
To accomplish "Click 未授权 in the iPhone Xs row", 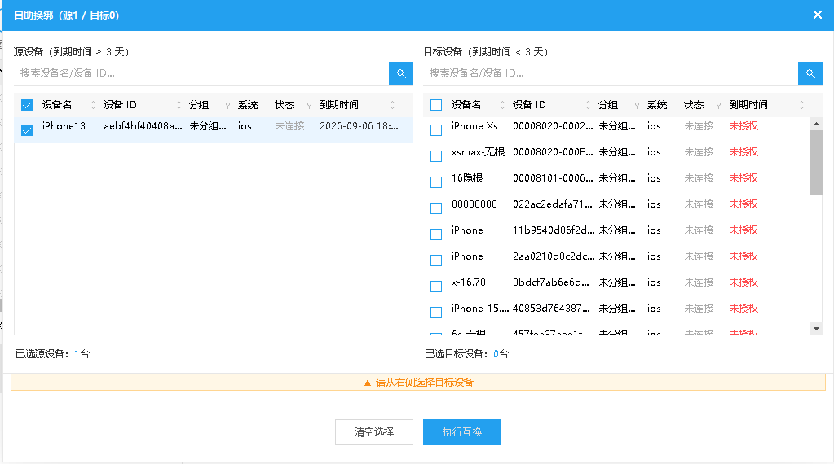I will pyautogui.click(x=744, y=126).
